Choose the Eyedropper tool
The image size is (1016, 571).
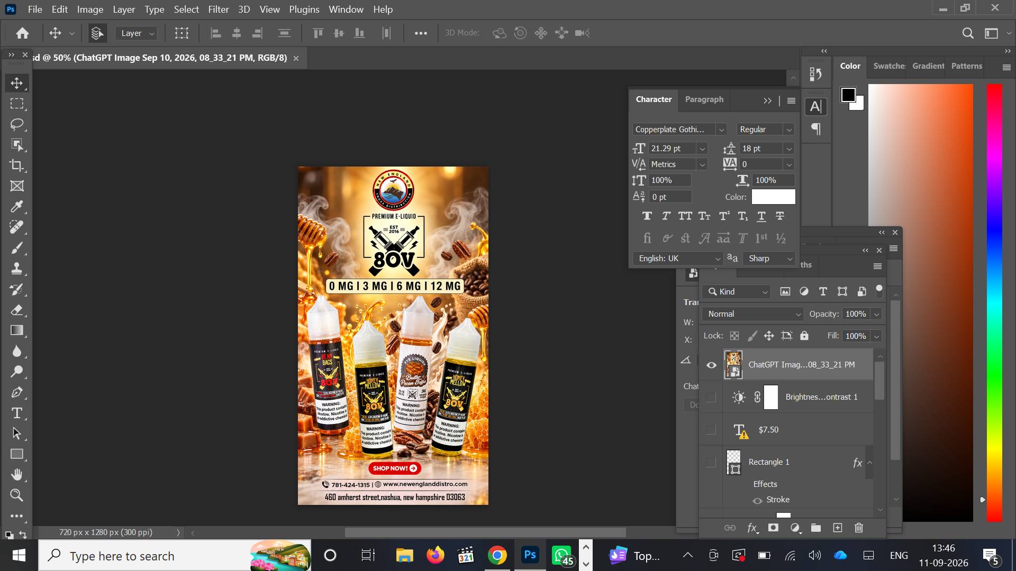click(x=17, y=207)
